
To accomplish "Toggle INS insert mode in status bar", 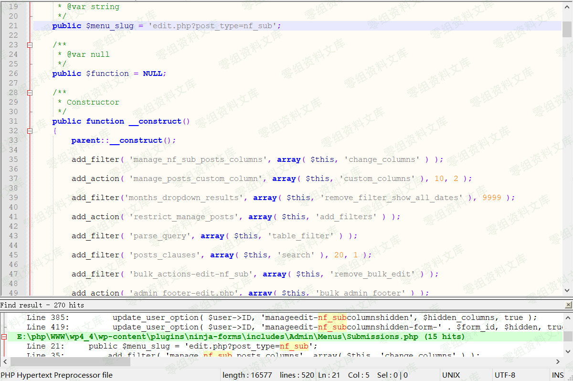I will 557,375.
